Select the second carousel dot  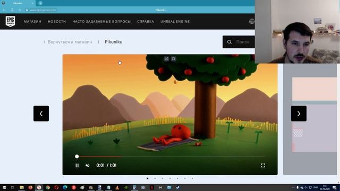[x=155, y=178]
